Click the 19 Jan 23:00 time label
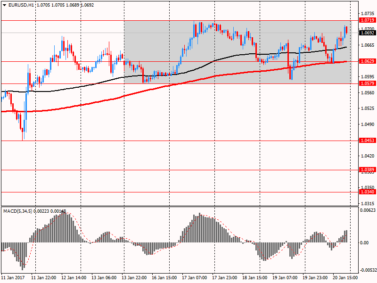 (315, 277)
